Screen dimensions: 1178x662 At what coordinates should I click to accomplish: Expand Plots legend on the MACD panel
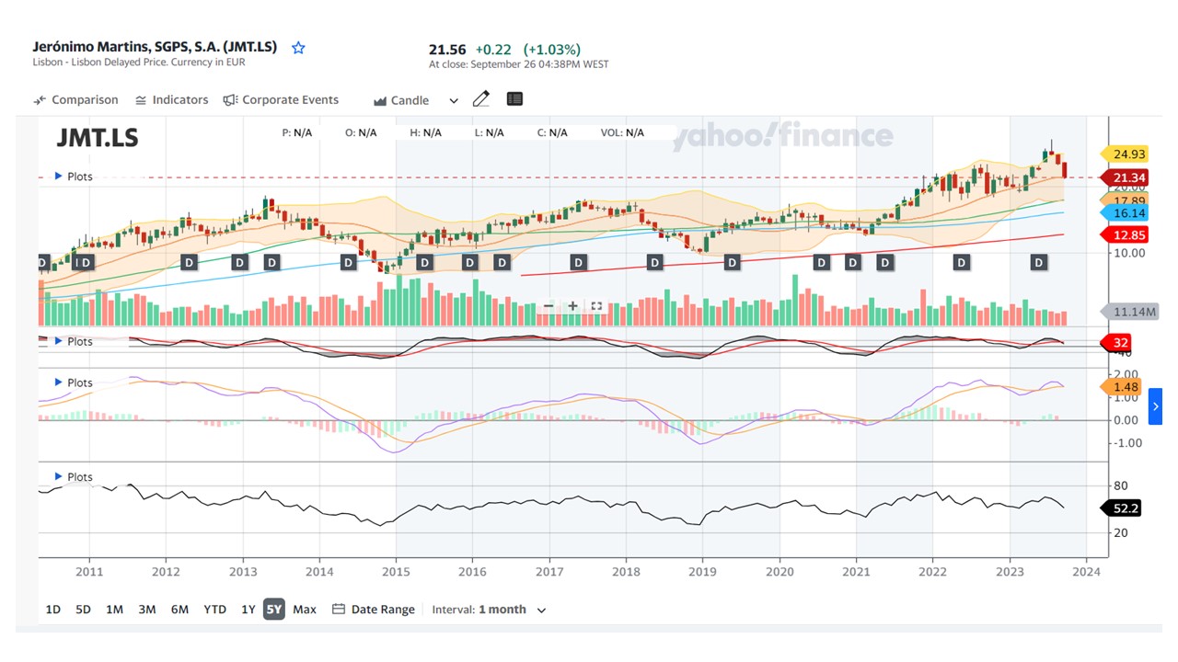click(73, 382)
